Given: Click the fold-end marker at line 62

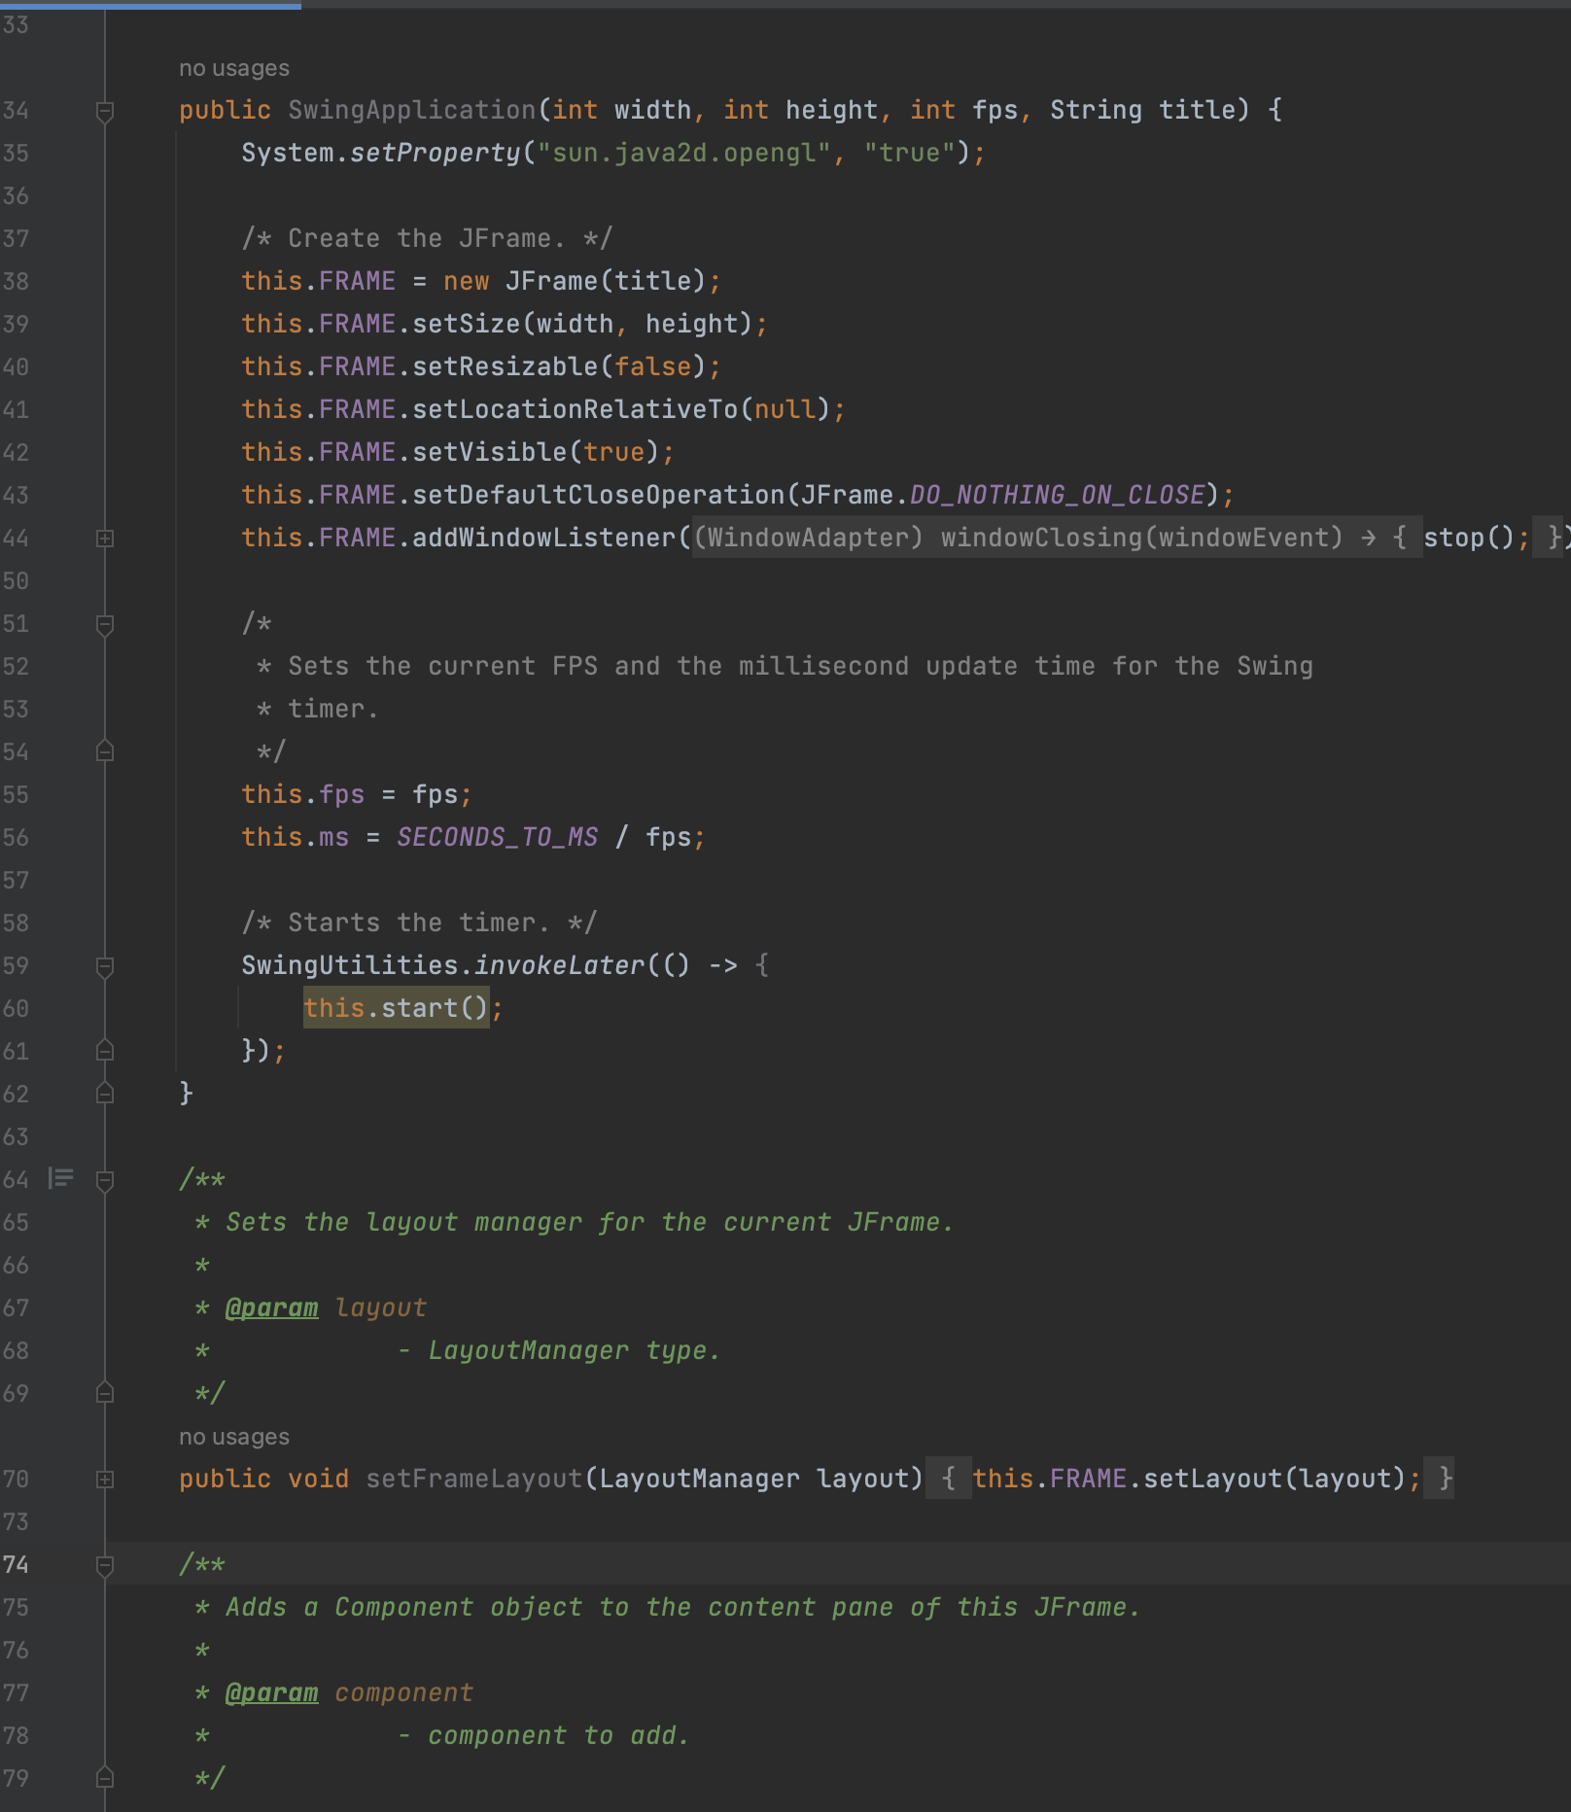Looking at the screenshot, I should point(105,1093).
